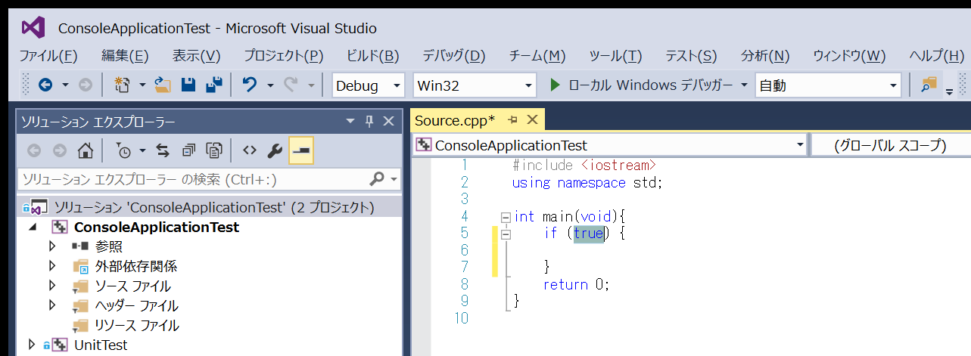Expand the 外部依存関係 node

pos(51,266)
